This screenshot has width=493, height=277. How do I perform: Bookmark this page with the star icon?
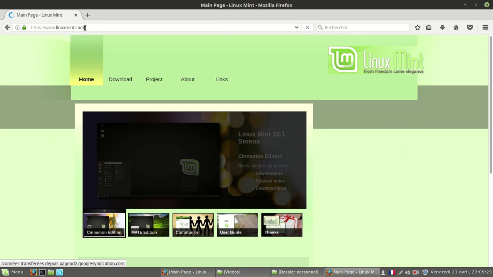[418, 27]
